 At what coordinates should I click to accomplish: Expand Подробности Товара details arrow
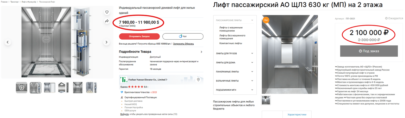[202, 52]
